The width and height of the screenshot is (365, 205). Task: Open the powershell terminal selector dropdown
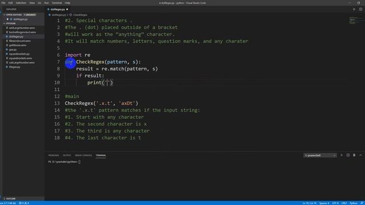coord(320,155)
